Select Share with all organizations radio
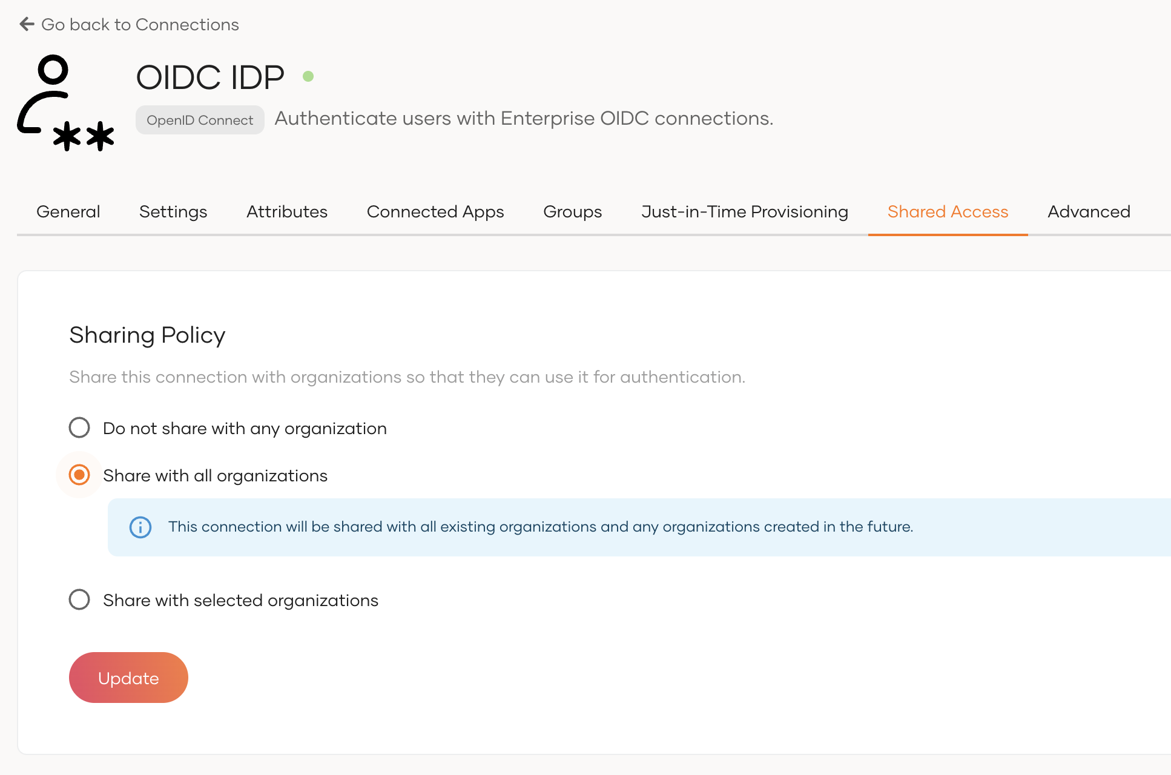1171x775 pixels. click(79, 475)
